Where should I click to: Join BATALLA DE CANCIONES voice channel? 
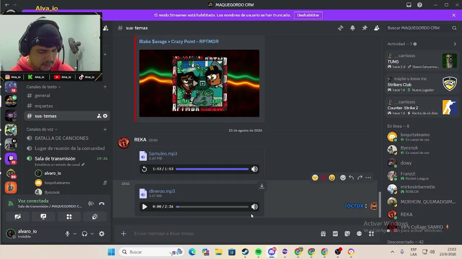(x=67, y=138)
